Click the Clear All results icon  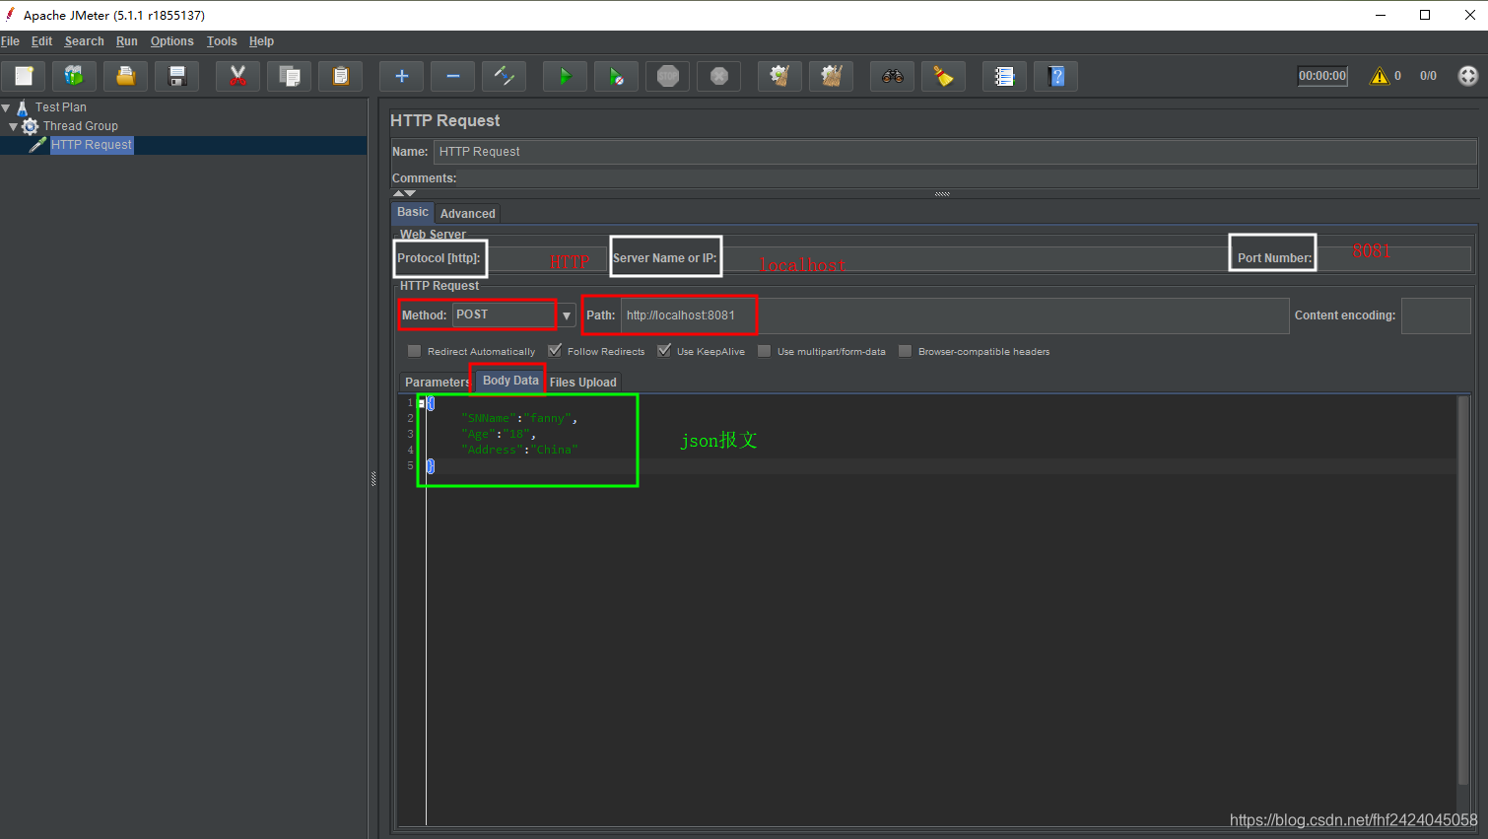(x=831, y=76)
